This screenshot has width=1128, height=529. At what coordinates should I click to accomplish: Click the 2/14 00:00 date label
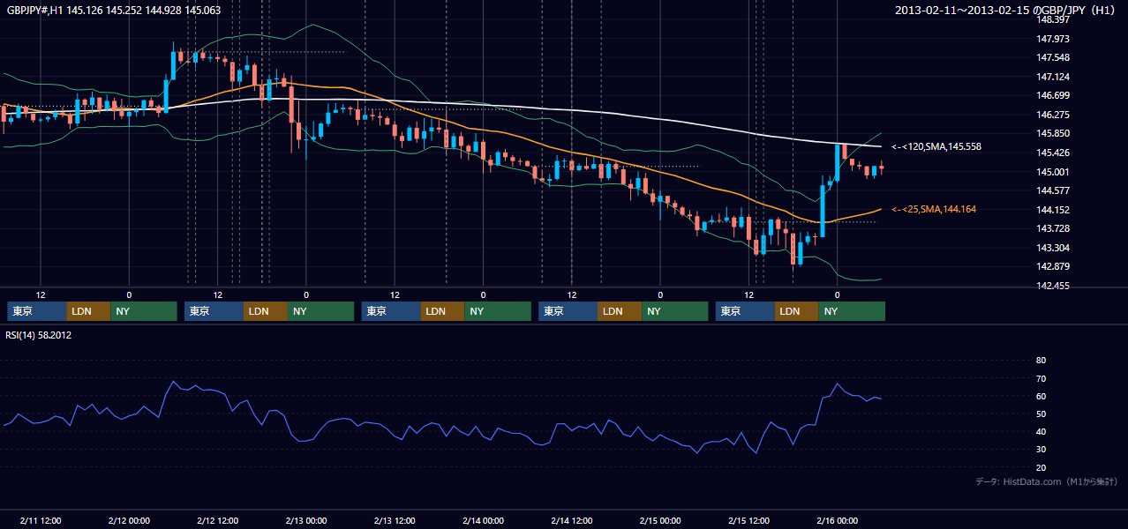click(x=483, y=520)
